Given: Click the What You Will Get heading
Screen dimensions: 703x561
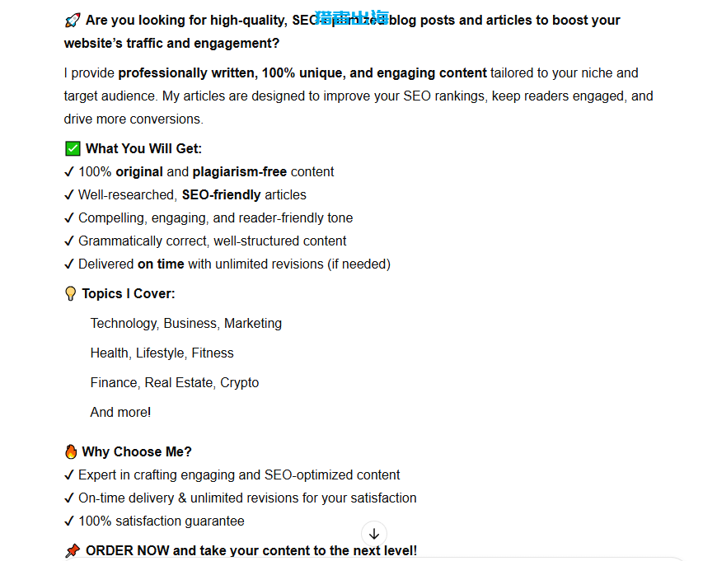Looking at the screenshot, I should tap(143, 149).
